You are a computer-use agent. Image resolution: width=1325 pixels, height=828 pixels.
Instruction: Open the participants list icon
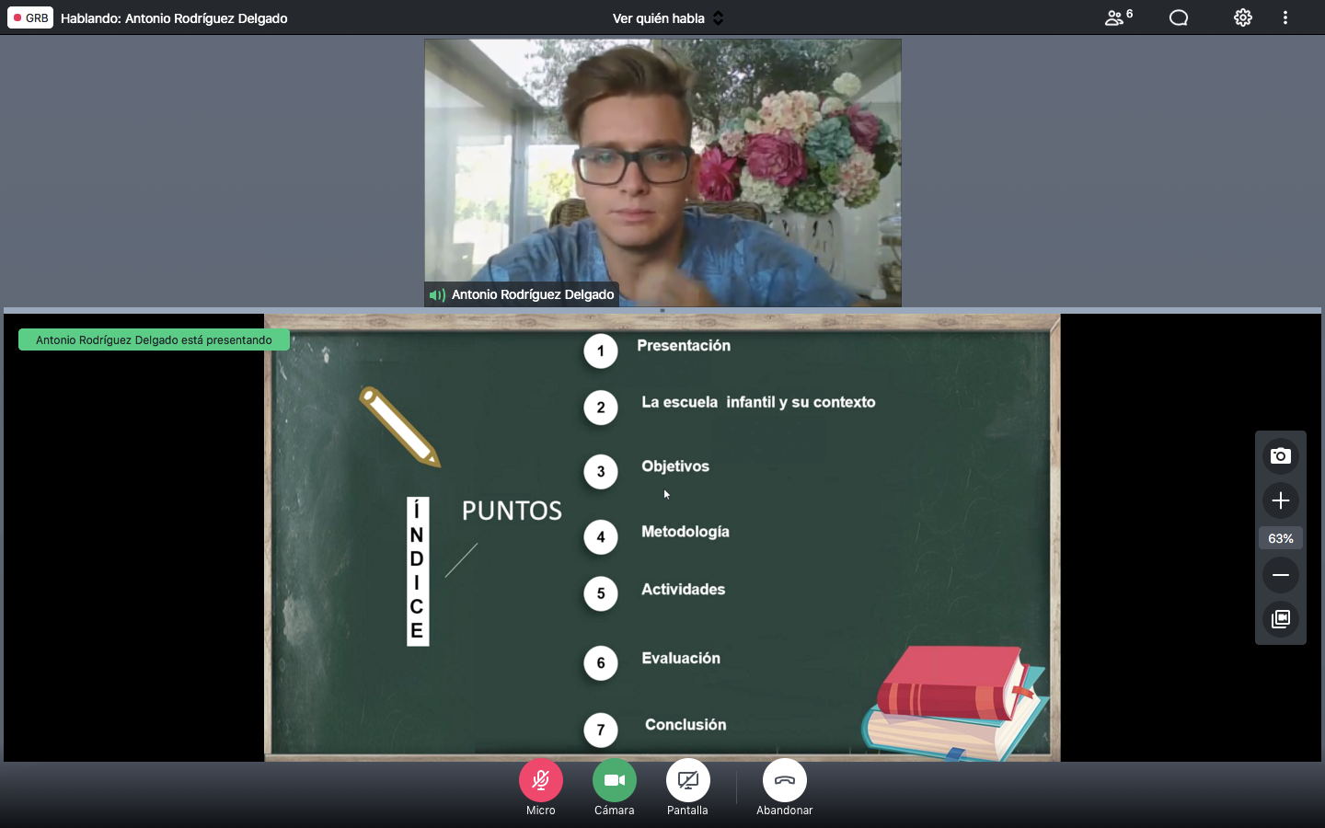click(1118, 17)
